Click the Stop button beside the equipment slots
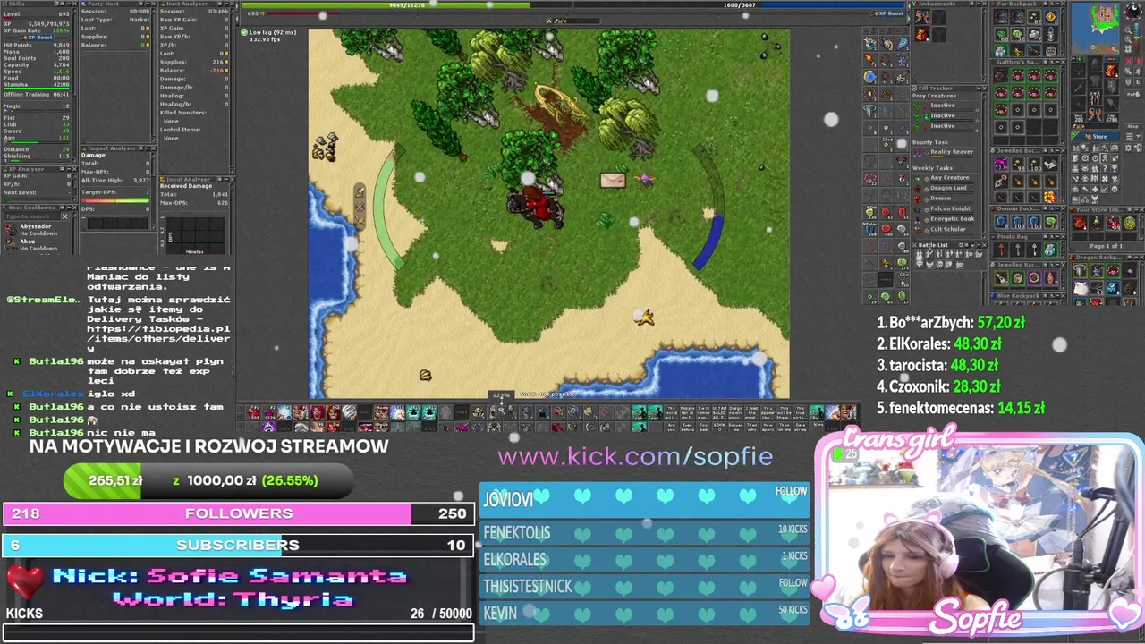 coord(1132,126)
